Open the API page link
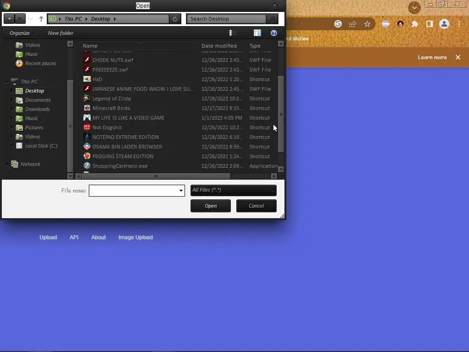Image resolution: width=469 pixels, height=352 pixels. click(74, 237)
